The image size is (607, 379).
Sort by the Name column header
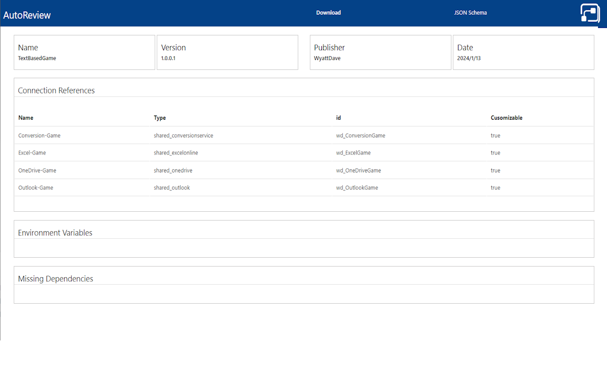pyautogui.click(x=26, y=117)
